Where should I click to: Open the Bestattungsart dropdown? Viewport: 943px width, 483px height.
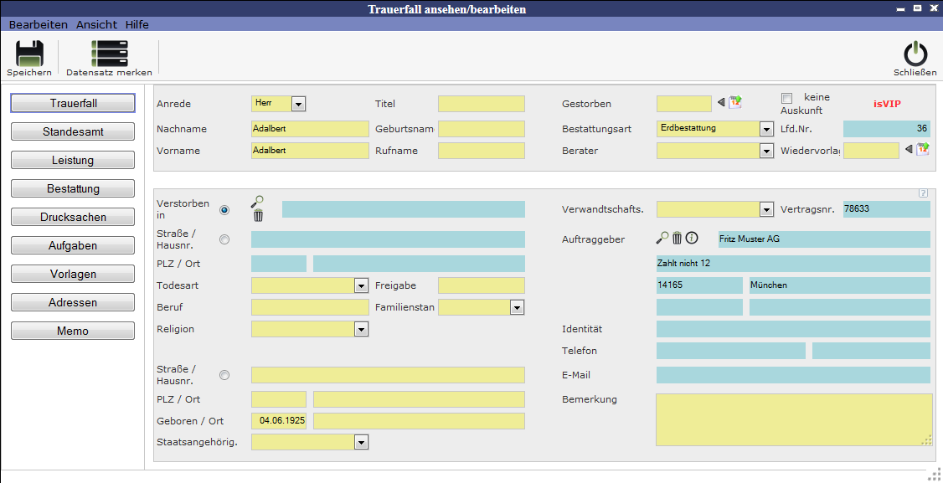coord(765,129)
